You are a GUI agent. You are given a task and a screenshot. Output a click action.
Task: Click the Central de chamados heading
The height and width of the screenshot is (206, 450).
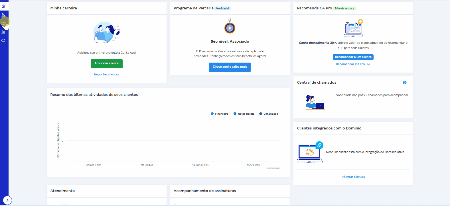pyautogui.click(x=317, y=83)
